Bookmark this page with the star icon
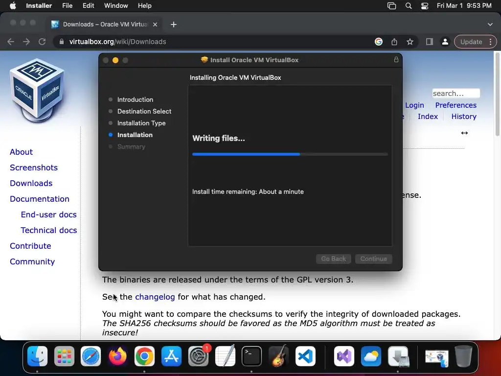501x376 pixels. pos(410,42)
